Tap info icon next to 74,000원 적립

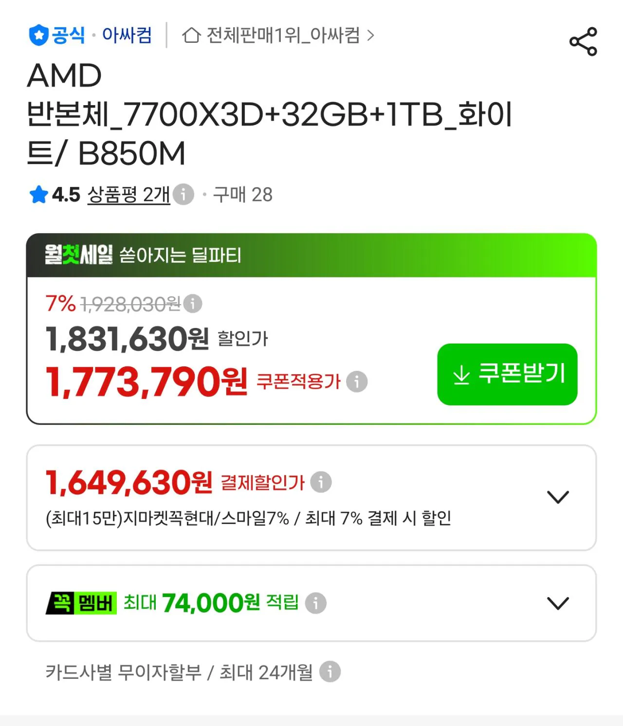tap(315, 603)
